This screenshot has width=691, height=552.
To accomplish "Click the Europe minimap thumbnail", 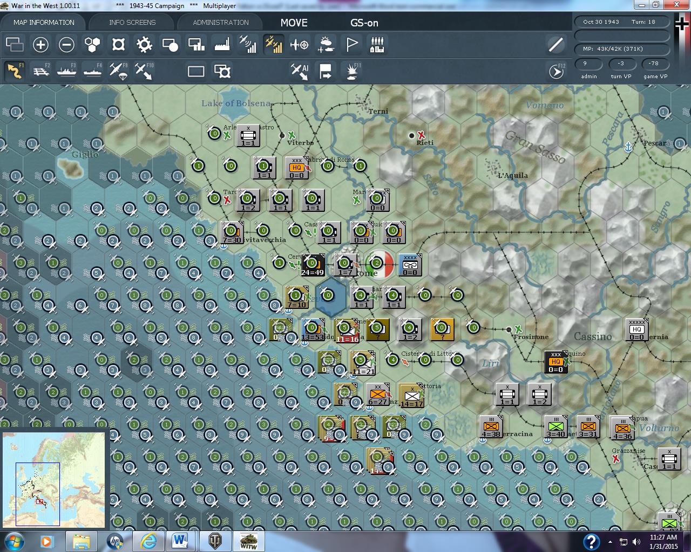I will 54,480.
